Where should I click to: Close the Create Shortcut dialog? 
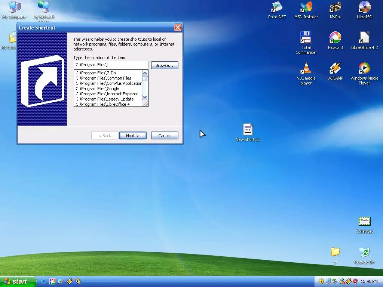click(178, 28)
